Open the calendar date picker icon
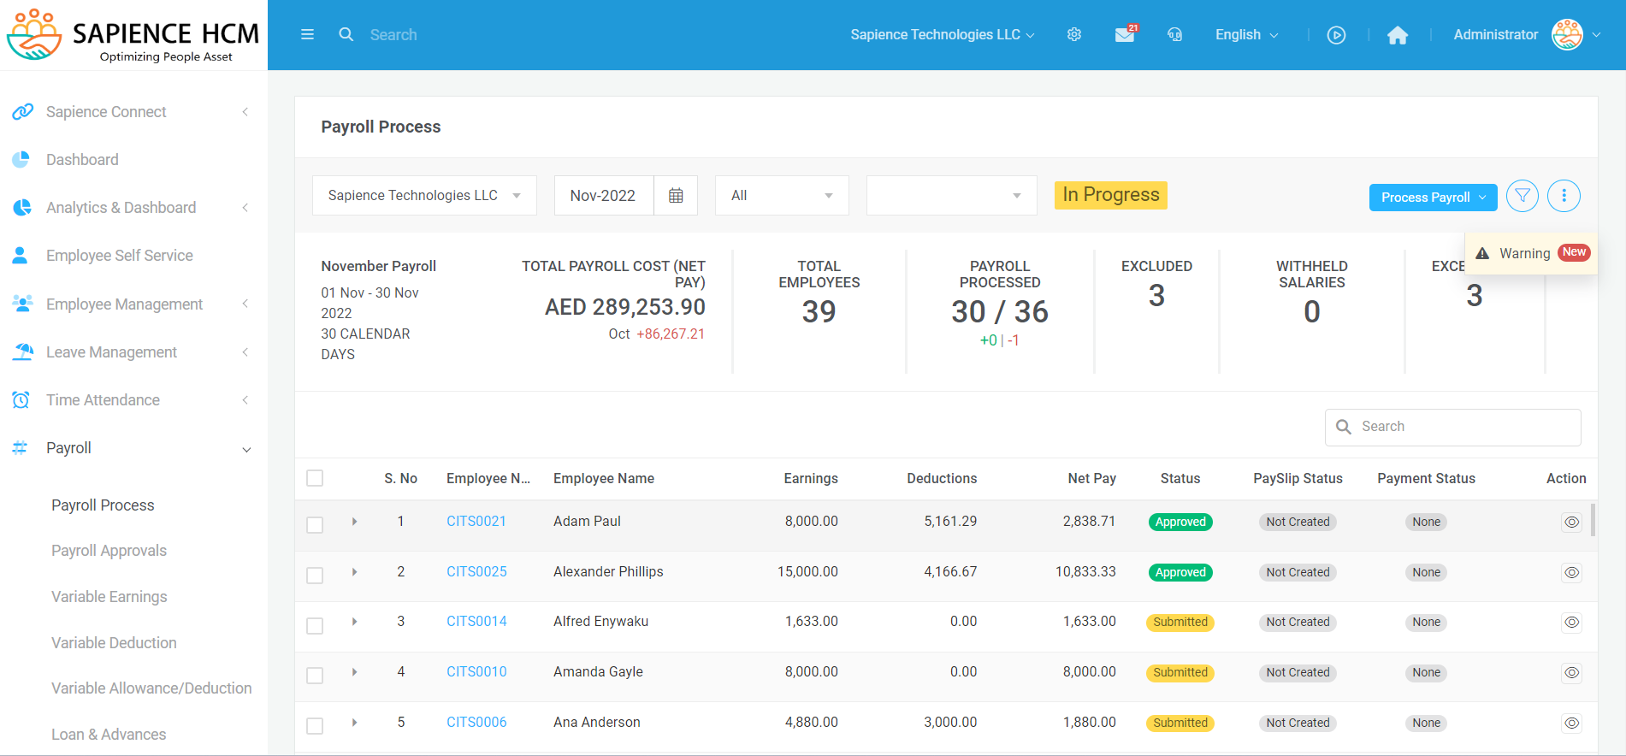This screenshot has height=756, width=1626. tap(676, 196)
